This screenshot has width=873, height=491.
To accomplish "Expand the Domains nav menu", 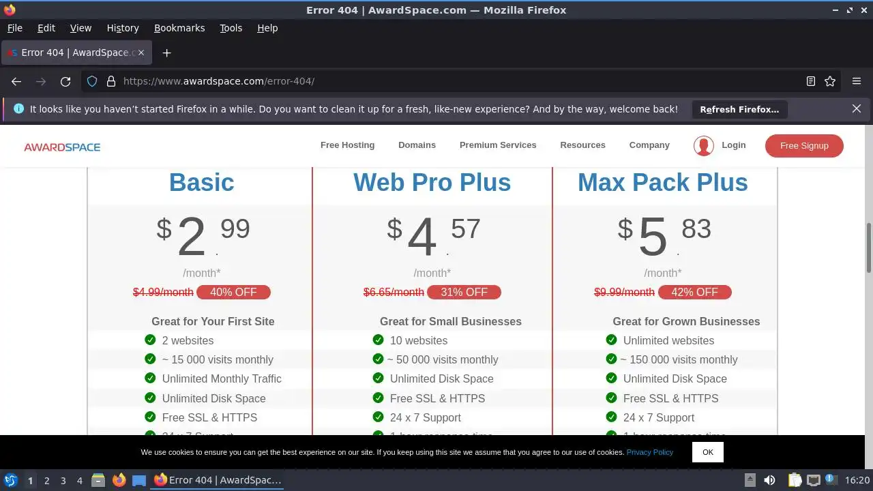I will point(417,145).
